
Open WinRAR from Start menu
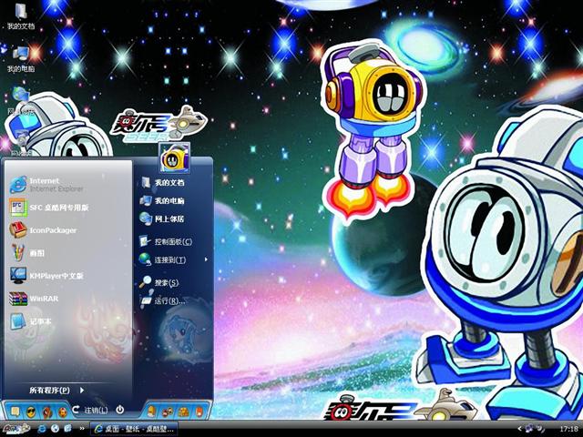tap(34, 299)
